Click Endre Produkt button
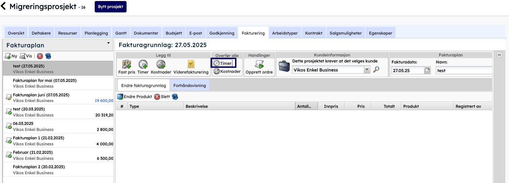509x183 pixels. pyautogui.click(x=134, y=97)
